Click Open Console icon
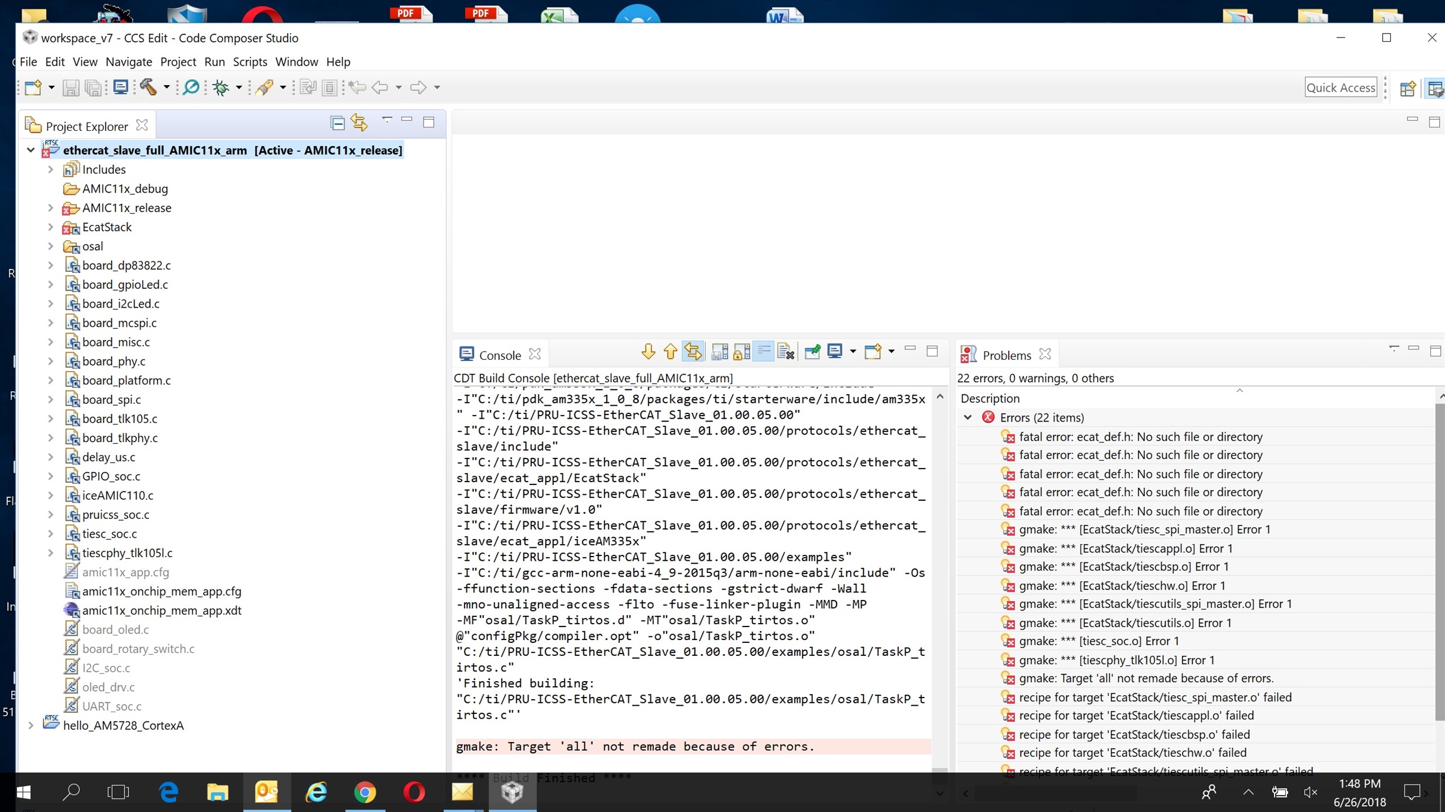Screen dimensions: 1445x812 [873, 352]
